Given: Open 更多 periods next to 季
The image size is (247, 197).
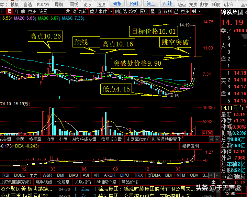Looking at the screenshot, I should (32, 11).
